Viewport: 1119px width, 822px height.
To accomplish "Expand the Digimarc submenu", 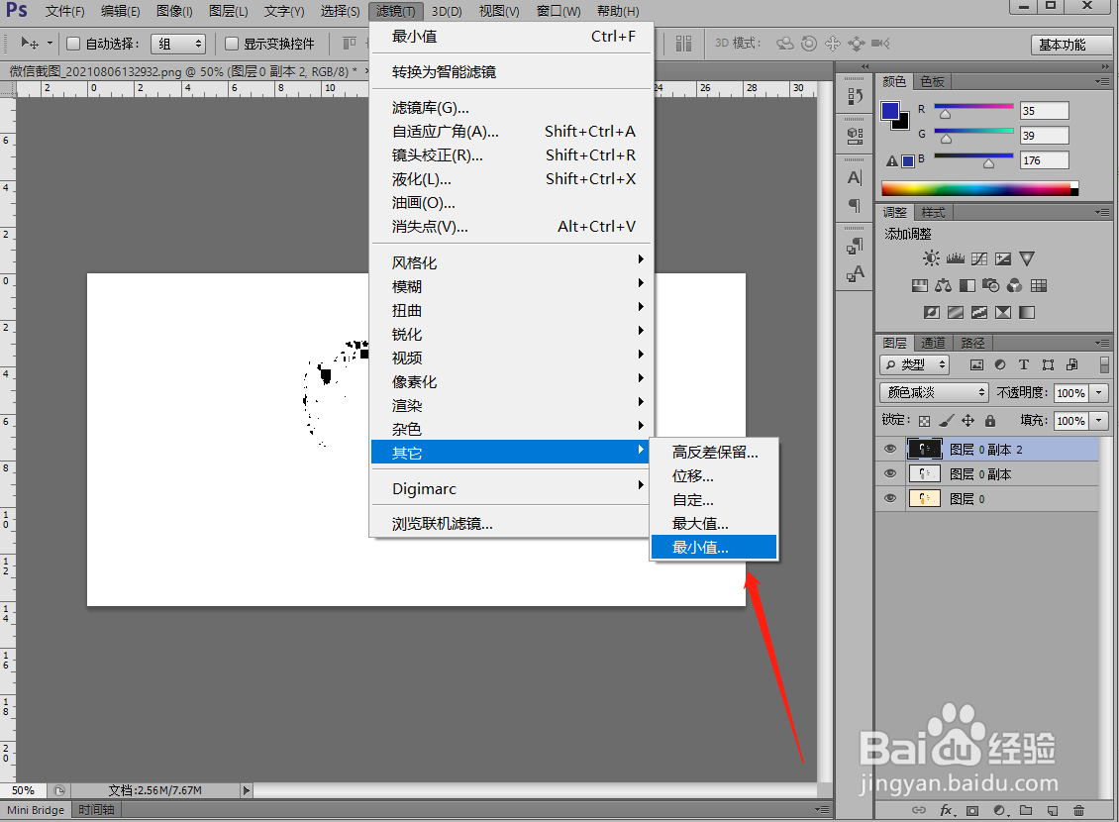I will [x=512, y=489].
